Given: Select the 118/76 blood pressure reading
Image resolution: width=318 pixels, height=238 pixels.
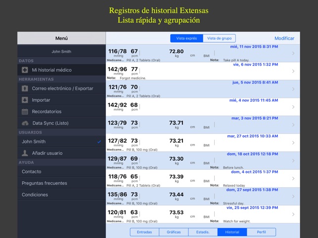Looking at the screenshot, I should pos(117,177).
